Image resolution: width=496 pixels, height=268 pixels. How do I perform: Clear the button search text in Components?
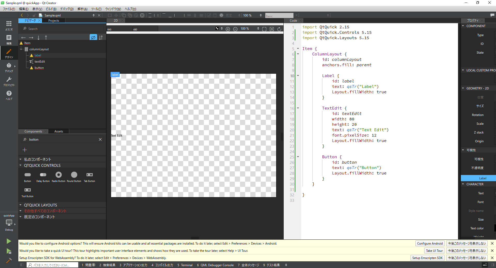(100, 139)
